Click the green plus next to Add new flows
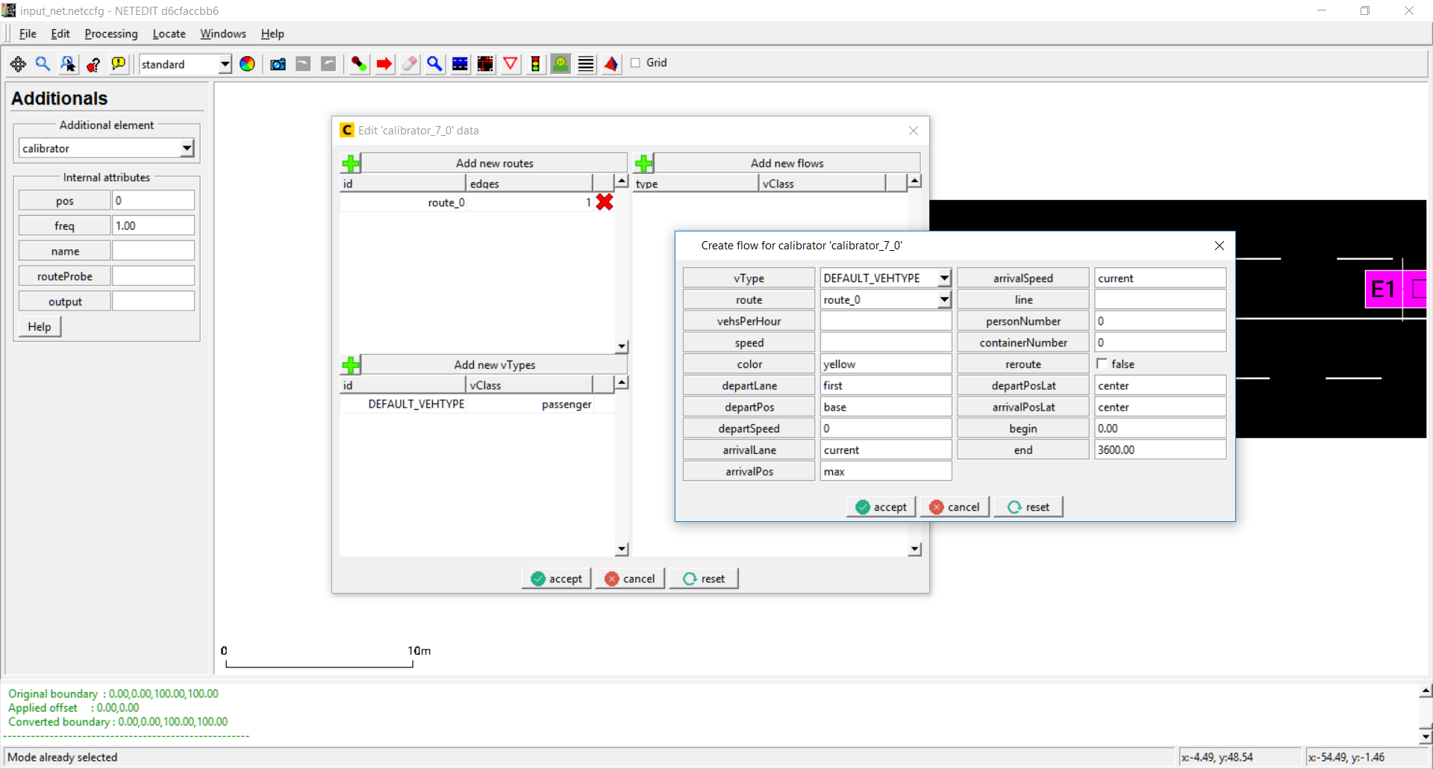Image resolution: width=1433 pixels, height=769 pixels. [x=643, y=164]
